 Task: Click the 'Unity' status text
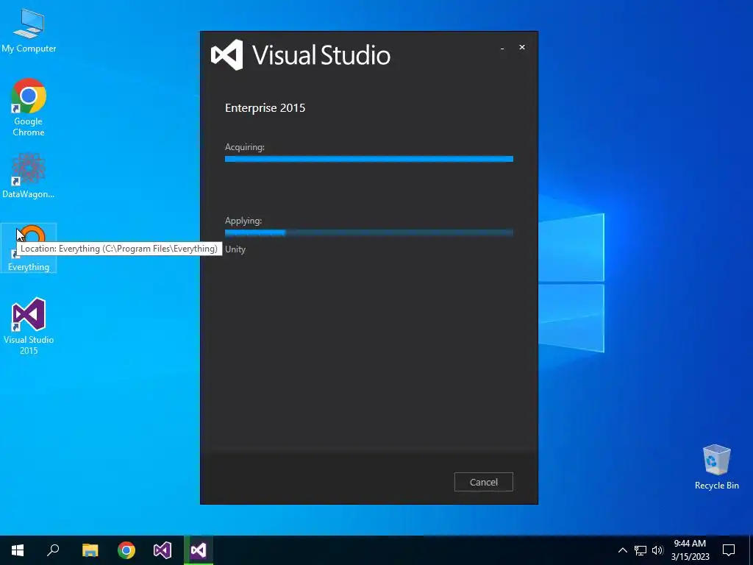pyautogui.click(x=235, y=249)
